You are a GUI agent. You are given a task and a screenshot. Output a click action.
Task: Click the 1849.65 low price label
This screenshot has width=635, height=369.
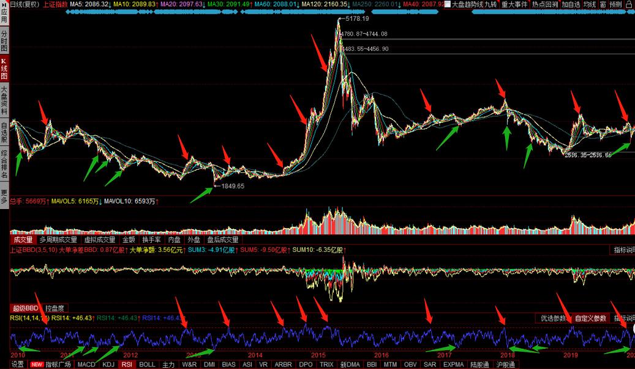click(x=233, y=186)
